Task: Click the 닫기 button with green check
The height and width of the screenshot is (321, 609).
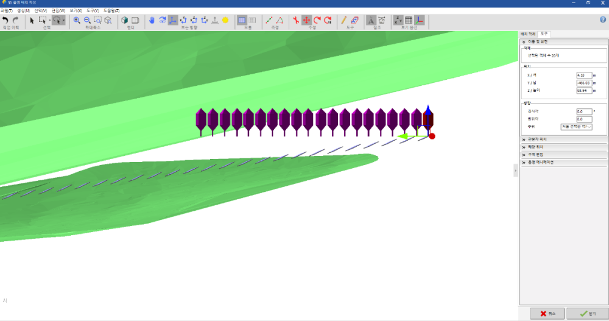Action: coord(587,313)
